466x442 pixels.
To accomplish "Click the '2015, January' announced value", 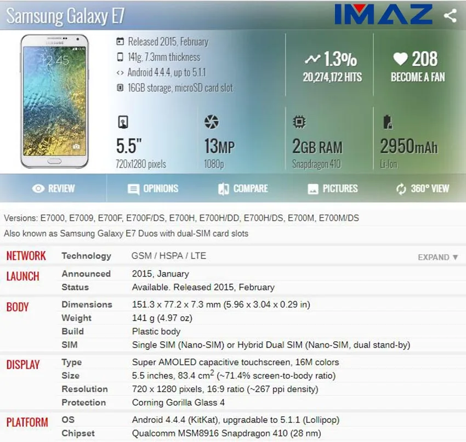I will coord(160,274).
